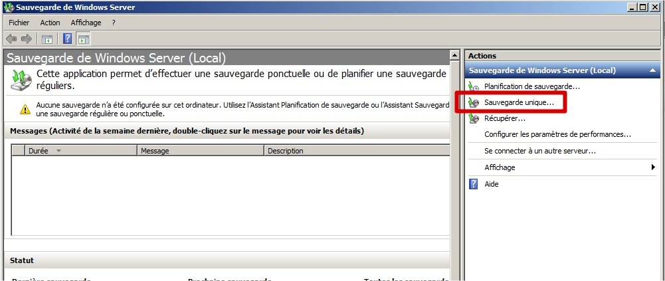Expand the Affichage submenu arrow

[x=654, y=167]
